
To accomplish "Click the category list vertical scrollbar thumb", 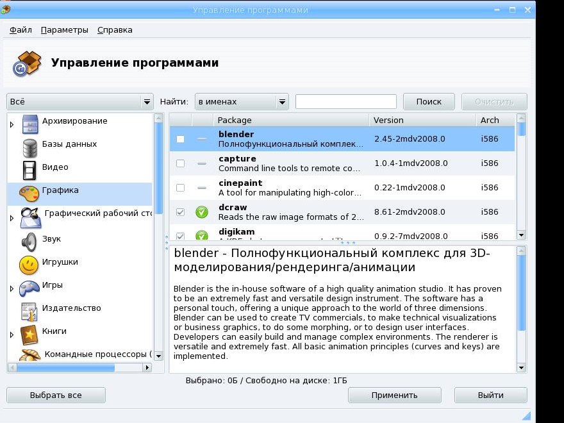I will [x=159, y=168].
